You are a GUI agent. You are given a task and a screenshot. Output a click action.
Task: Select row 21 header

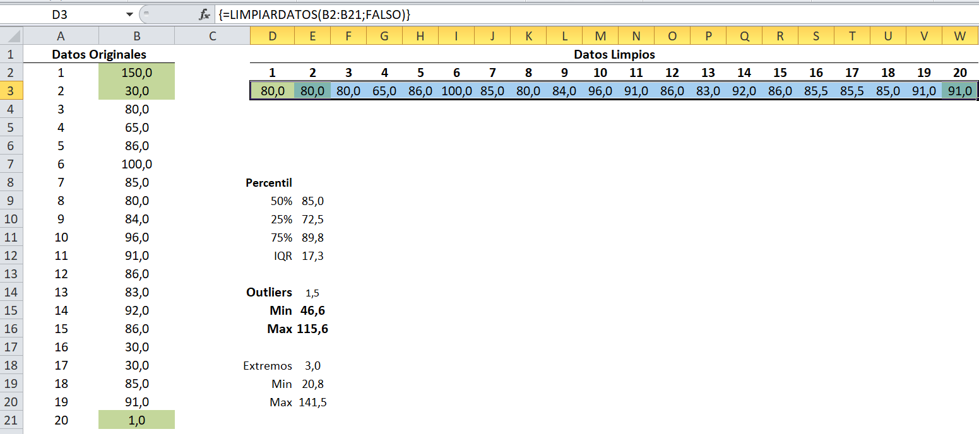coord(11,420)
